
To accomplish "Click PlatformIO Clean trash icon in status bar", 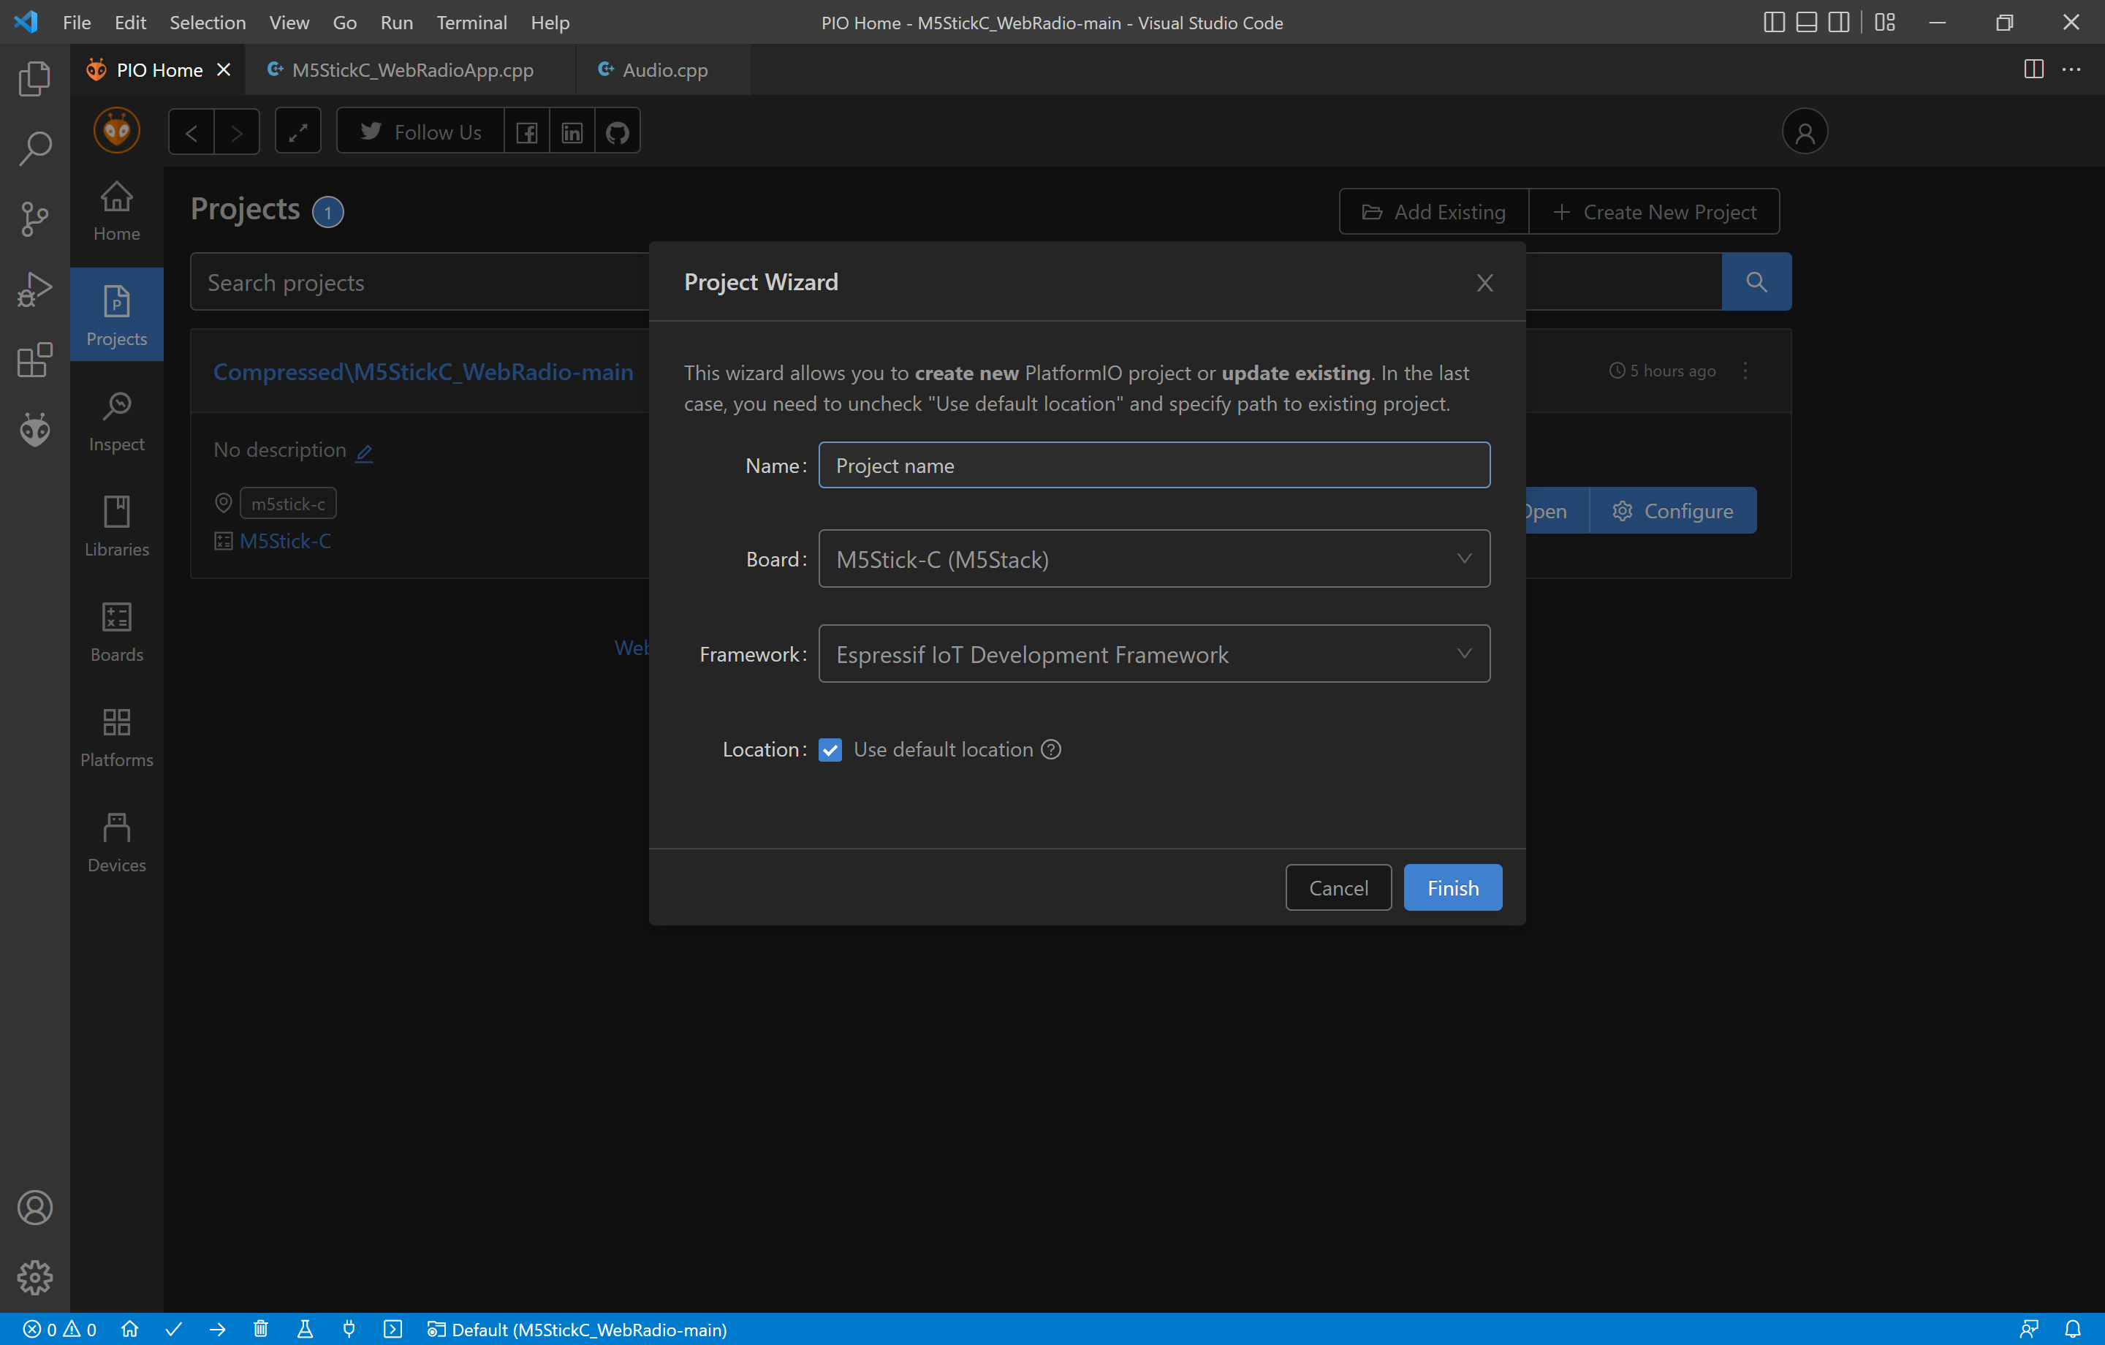I will (260, 1329).
